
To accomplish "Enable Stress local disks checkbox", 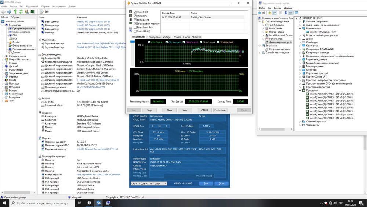I will [x=135, y=28].
